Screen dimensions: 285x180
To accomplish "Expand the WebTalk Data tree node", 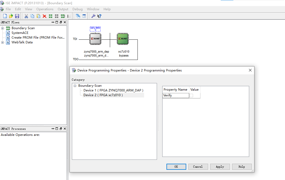I will tap(3, 42).
